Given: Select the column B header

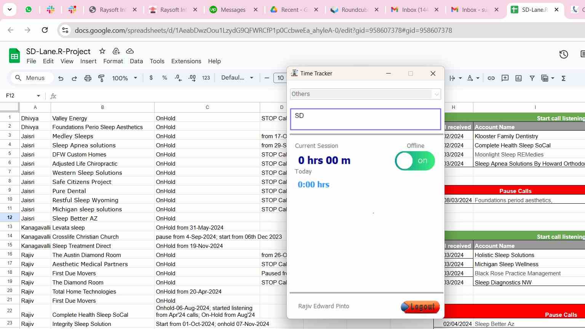Looking at the screenshot, I should [102, 107].
